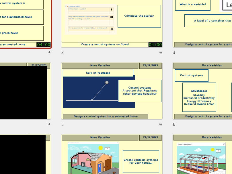Image resolution: width=232 pixels, height=174 pixels.
Task: Tick the Complete starter checkbox on slide 2
Action: click(x=66, y=6)
